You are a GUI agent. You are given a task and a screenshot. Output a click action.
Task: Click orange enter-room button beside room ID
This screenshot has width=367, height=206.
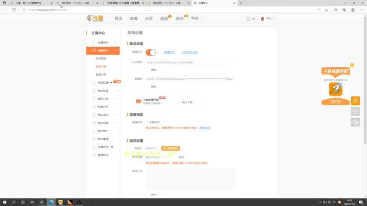click(x=170, y=148)
